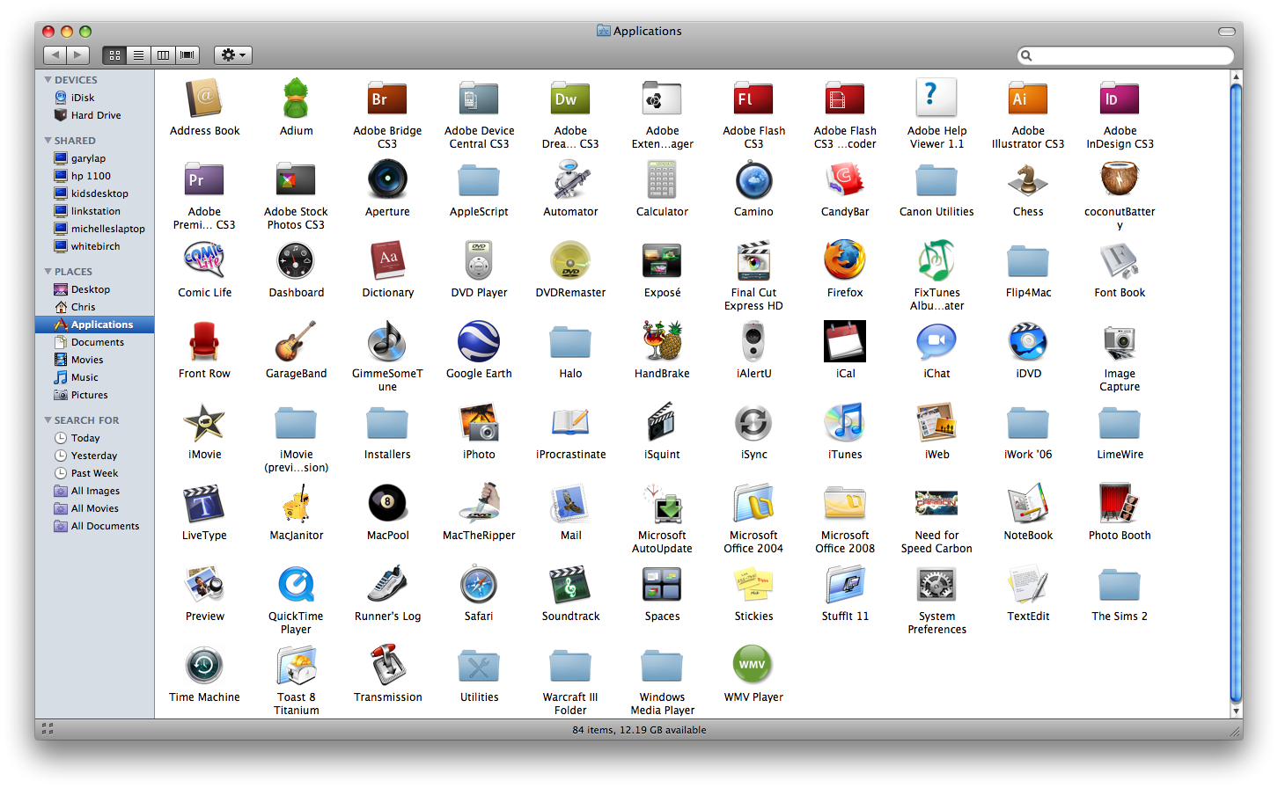Select the Google Earth icon
Viewport: 1278px width, 788px height.
479,341
